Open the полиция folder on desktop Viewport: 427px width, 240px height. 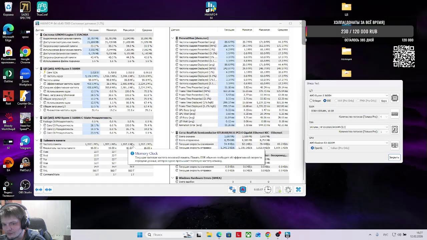(x=346, y=53)
